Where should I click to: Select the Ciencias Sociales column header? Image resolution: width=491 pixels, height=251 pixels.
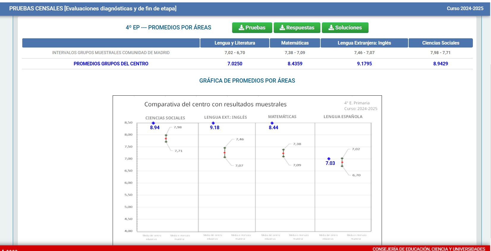pyautogui.click(x=441, y=43)
